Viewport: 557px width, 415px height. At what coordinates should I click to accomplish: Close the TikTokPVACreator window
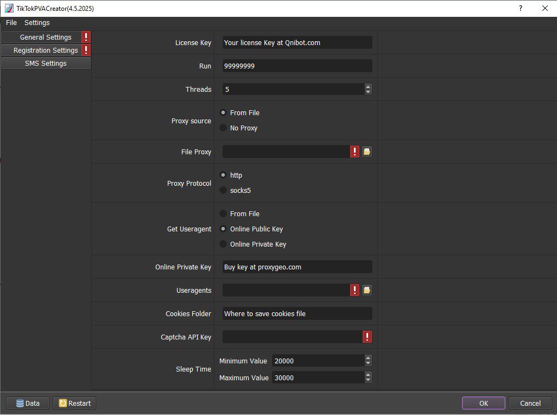point(545,8)
